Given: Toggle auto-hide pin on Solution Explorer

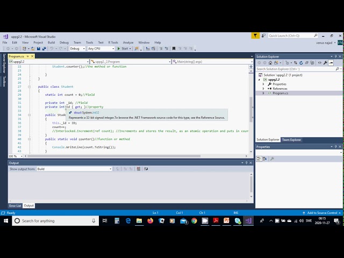Looking at the screenshot, I should (335, 56).
